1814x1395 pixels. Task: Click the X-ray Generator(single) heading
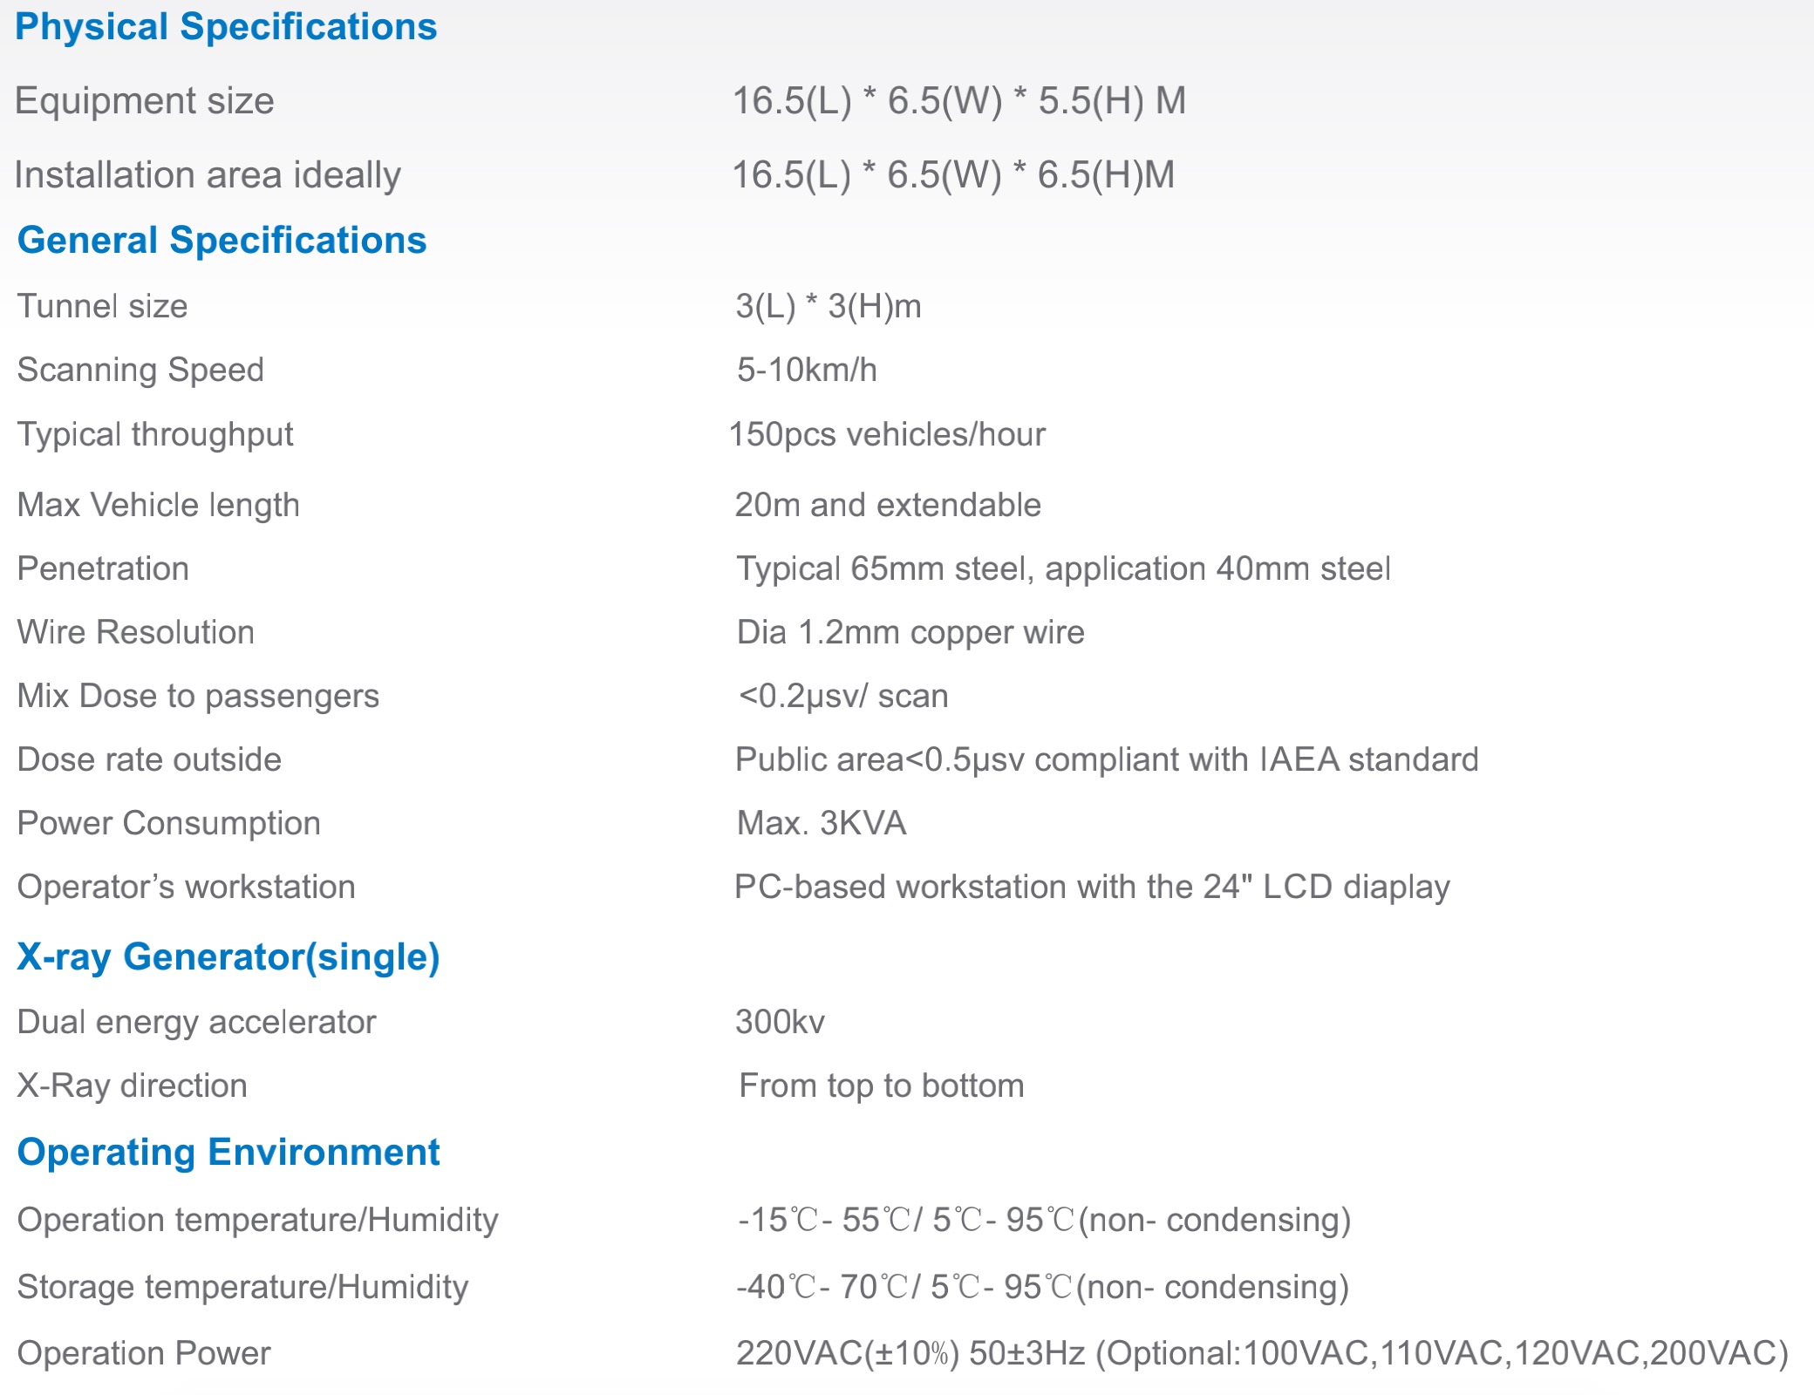(228, 956)
